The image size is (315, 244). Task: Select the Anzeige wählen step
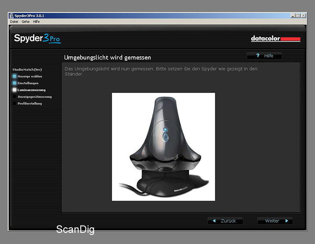[x=28, y=76]
